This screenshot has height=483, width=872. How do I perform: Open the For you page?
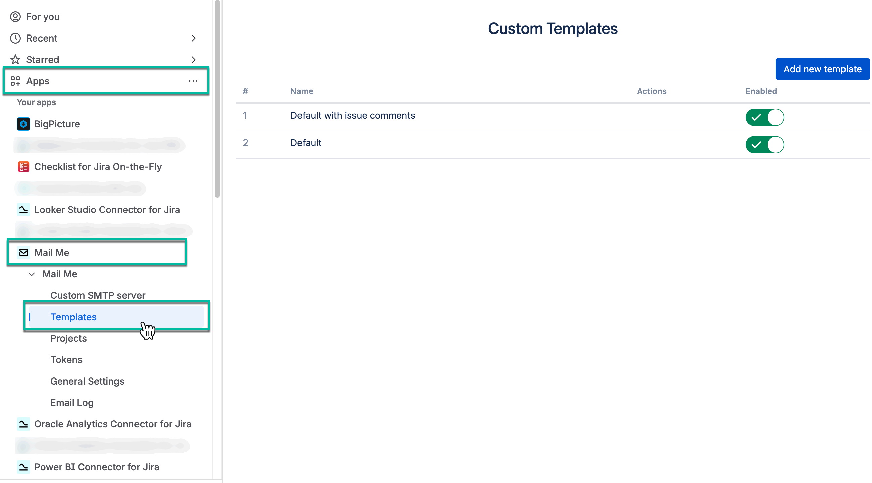click(x=43, y=17)
